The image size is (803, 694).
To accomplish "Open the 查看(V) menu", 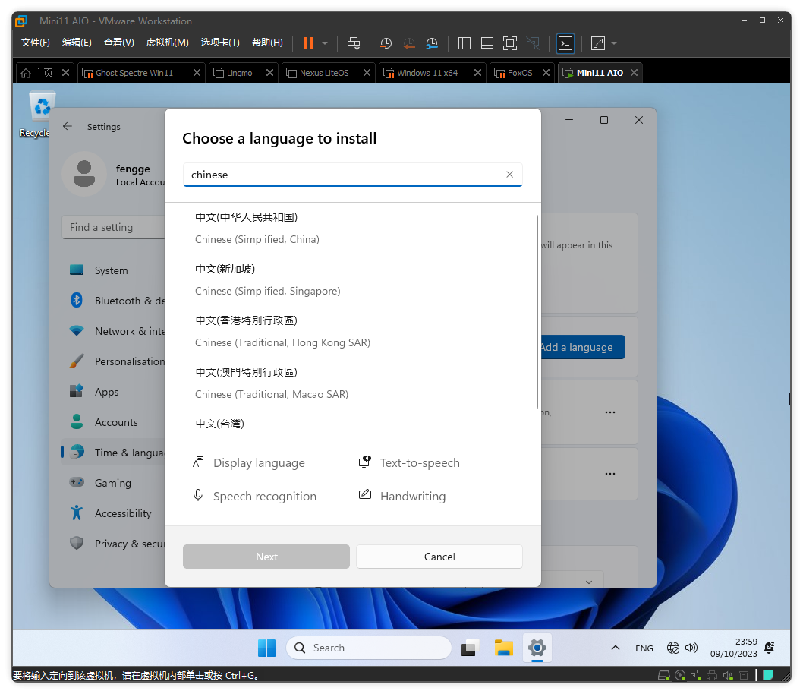I will pyautogui.click(x=119, y=43).
